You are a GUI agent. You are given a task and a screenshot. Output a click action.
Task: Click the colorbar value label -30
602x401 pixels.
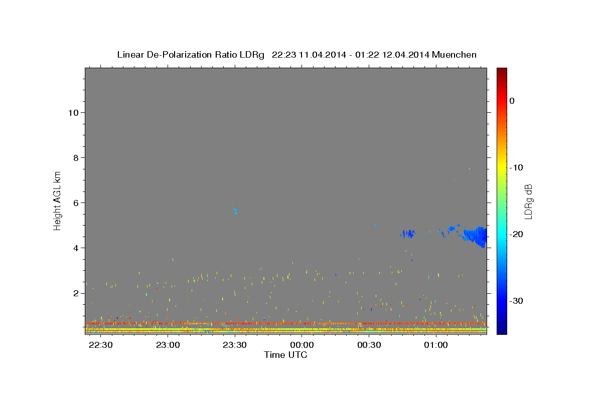click(x=516, y=301)
